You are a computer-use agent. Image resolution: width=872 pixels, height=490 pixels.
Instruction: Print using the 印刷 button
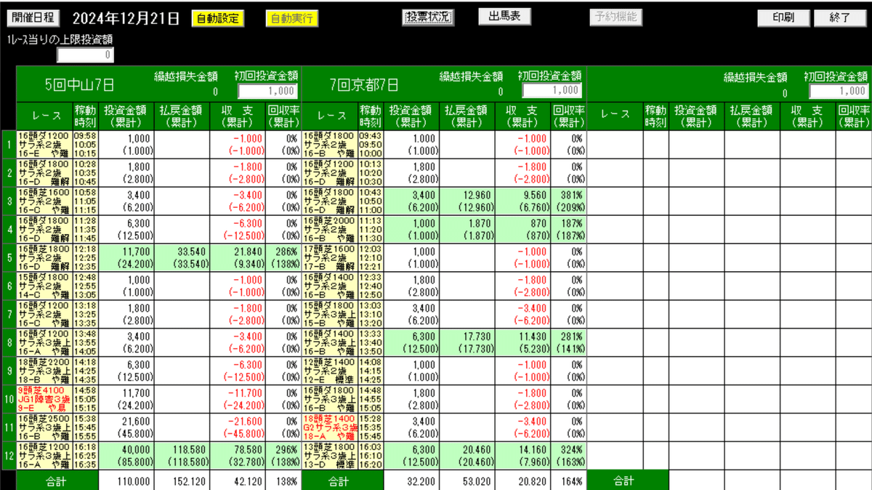tap(783, 18)
